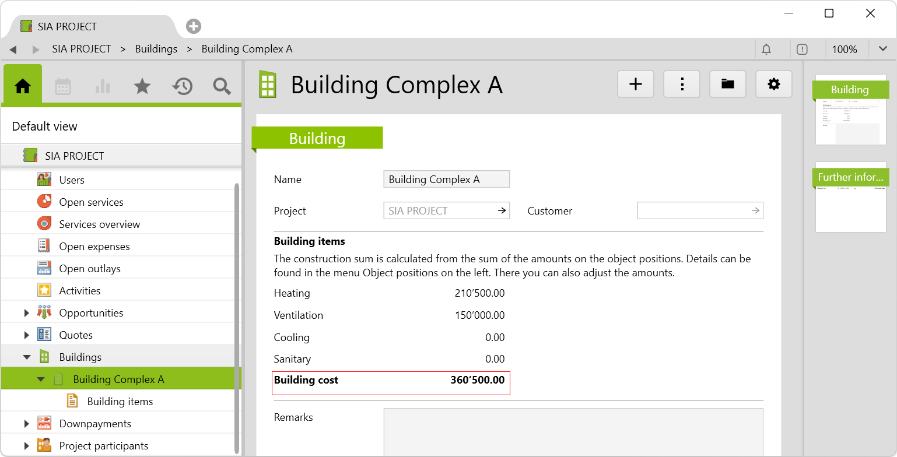Click the notifications bell icon

(767, 50)
